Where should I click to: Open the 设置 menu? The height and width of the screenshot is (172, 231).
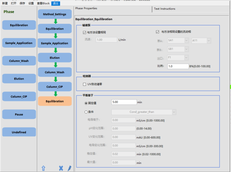click(31, 3)
